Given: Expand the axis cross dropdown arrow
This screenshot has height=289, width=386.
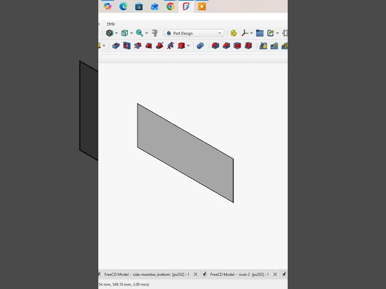Looking at the screenshot, I should pyautogui.click(x=252, y=33).
